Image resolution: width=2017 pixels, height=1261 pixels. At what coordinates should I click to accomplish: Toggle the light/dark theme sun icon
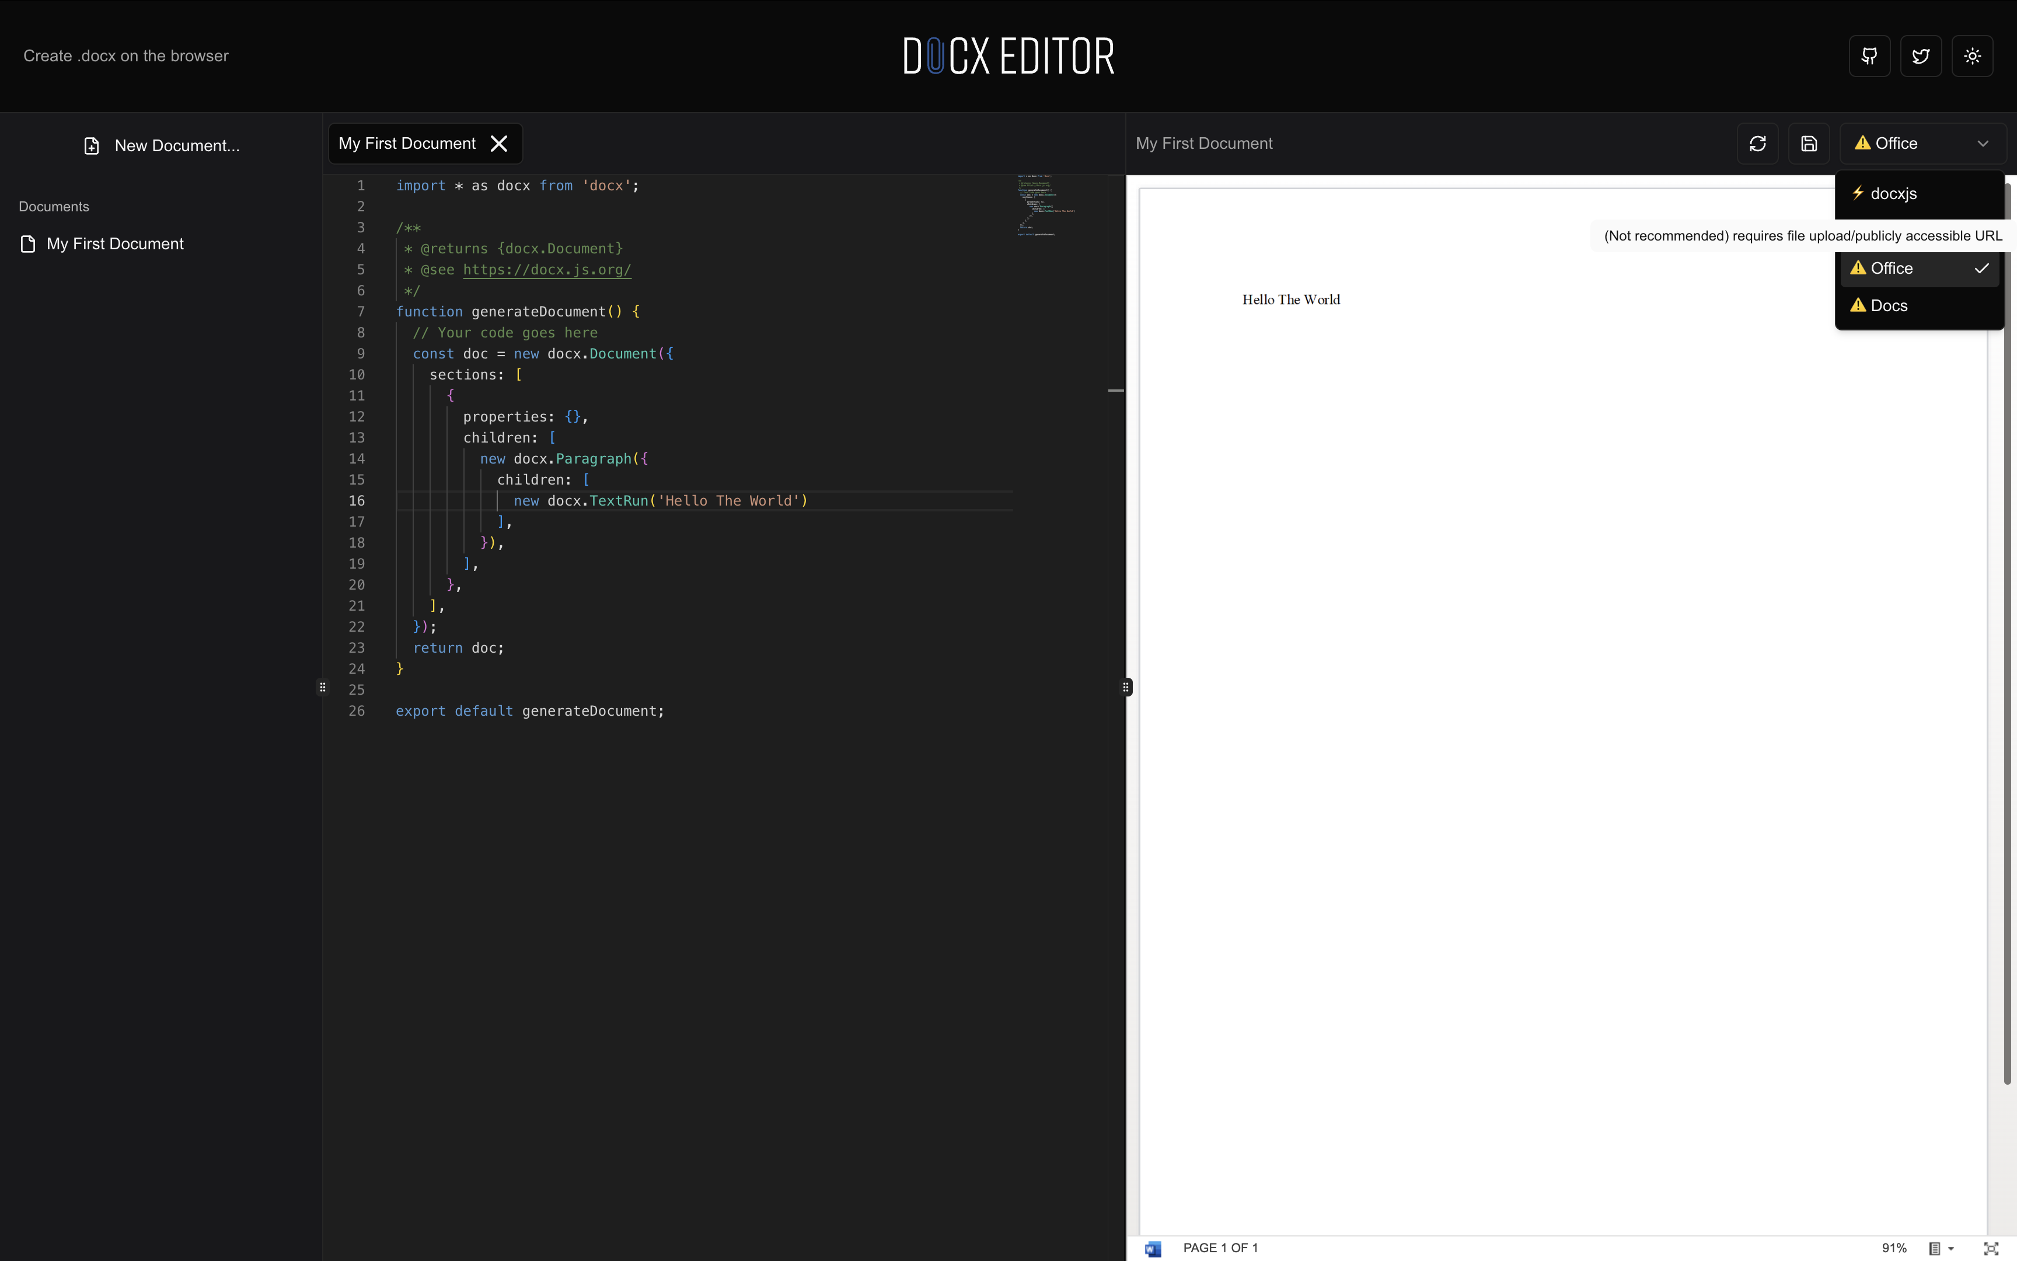pos(1972,56)
